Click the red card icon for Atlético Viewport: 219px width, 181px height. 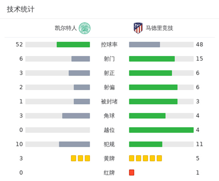point(132,172)
